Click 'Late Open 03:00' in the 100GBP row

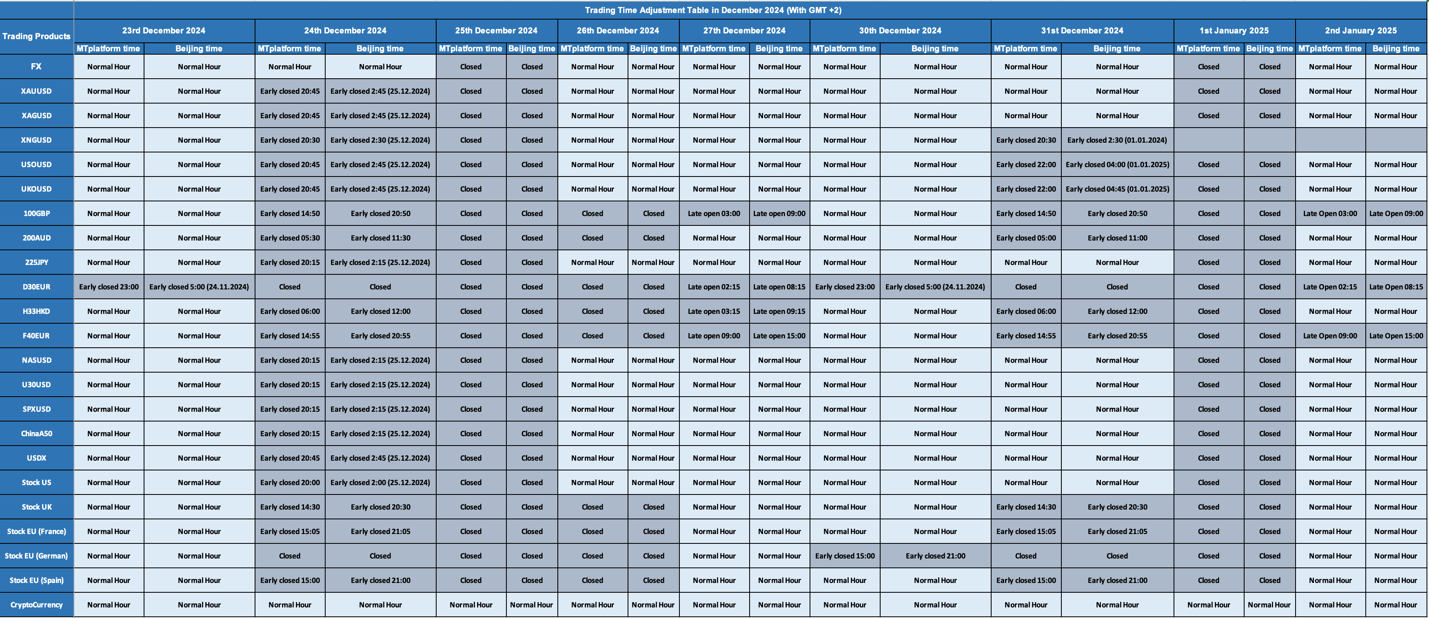[x=1330, y=213]
